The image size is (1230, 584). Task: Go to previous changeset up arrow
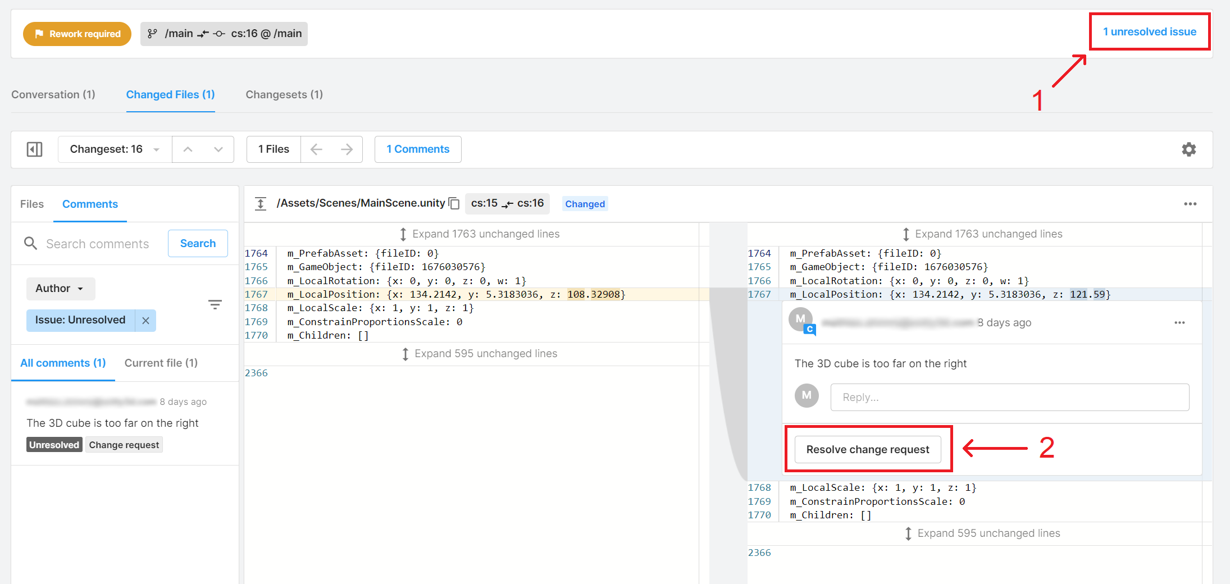(x=188, y=149)
